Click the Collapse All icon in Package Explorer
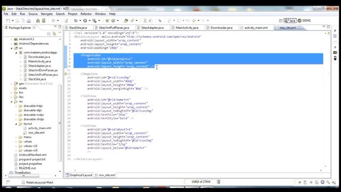Screen dimensions: 341x192 click(48, 34)
